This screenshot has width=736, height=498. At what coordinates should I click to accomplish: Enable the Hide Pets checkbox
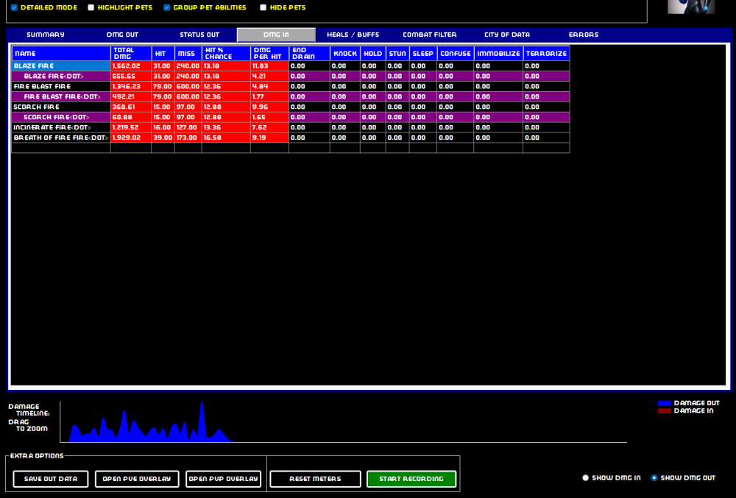pos(263,7)
